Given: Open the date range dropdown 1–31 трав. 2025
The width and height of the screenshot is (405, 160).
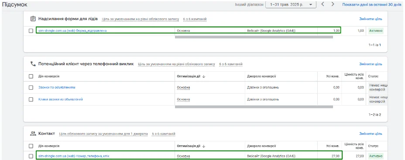Looking at the screenshot, I should tap(291, 5).
